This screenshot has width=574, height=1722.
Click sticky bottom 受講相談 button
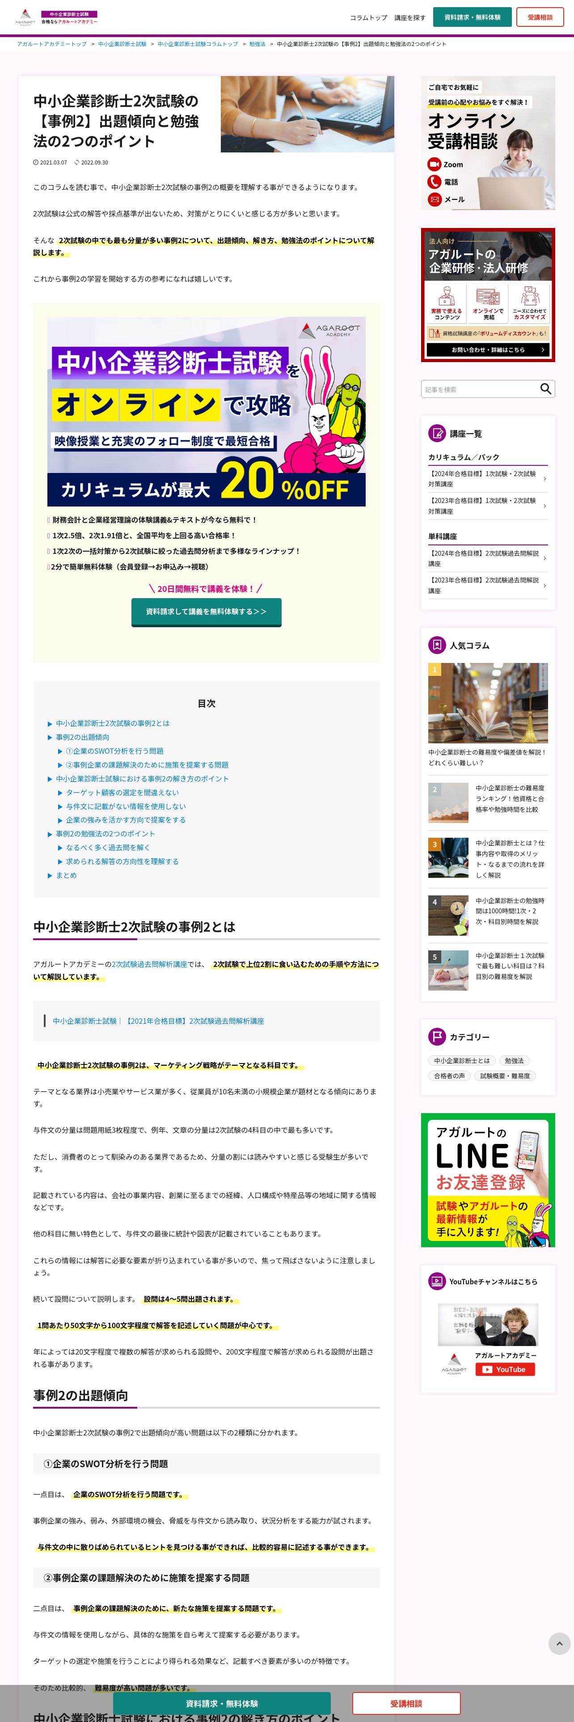tap(406, 1703)
